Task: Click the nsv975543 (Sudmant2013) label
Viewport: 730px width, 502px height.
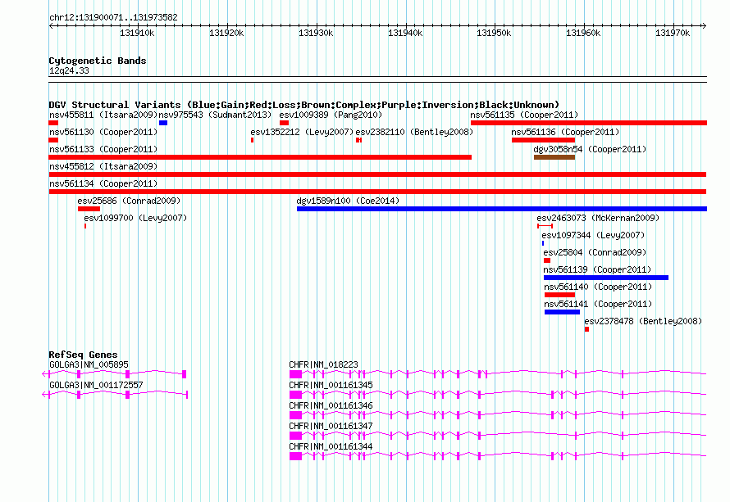Action: pos(215,115)
